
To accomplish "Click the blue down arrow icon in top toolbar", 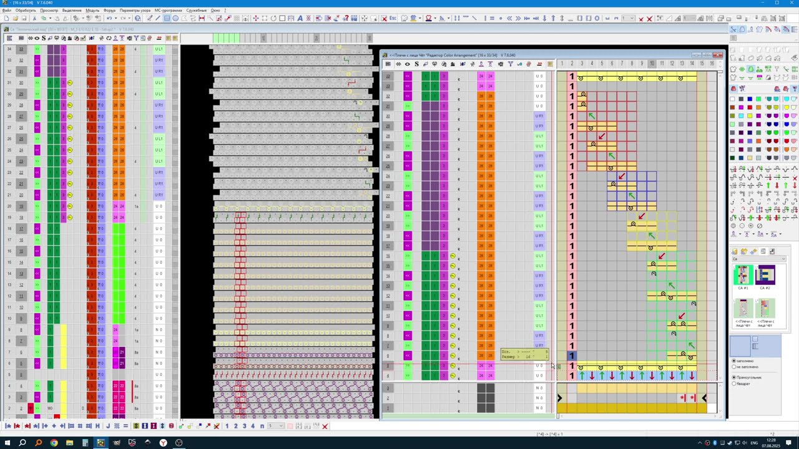I will tap(544, 18).
